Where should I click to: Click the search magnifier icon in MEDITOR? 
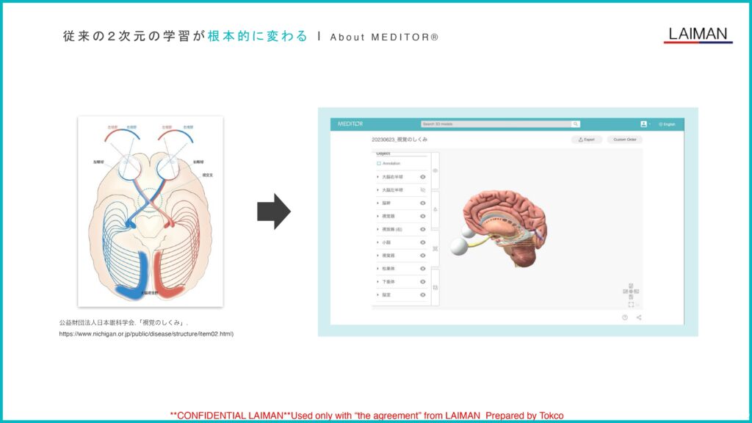(576, 124)
